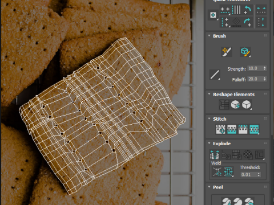Rotate selection 90 degrees counter-clockwise around pivot

(x=247, y=10)
